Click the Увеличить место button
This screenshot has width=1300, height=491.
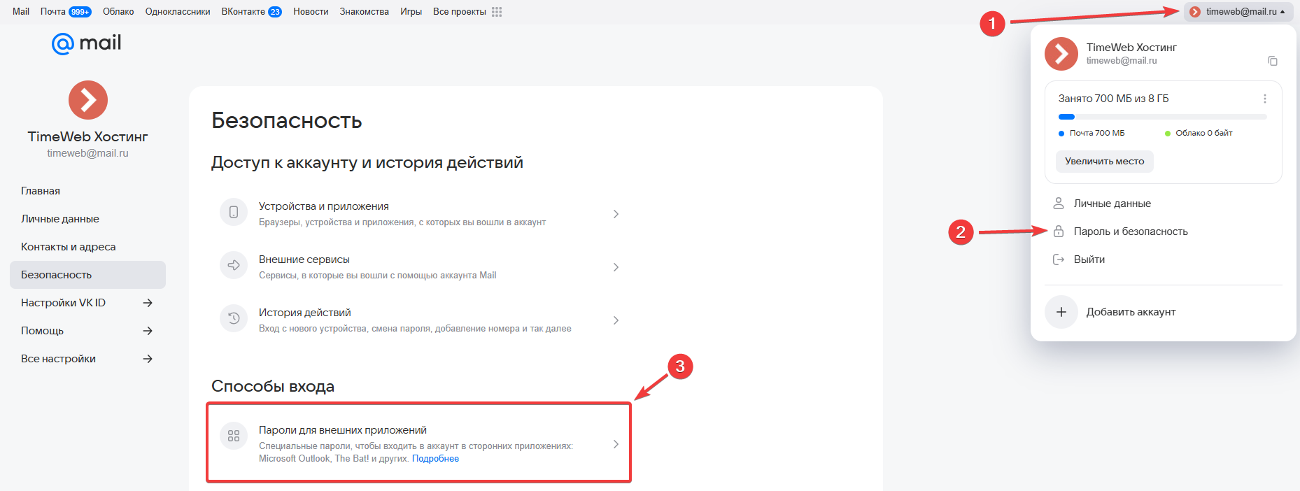click(1104, 162)
